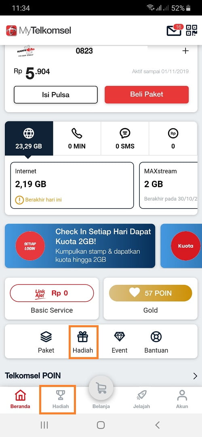Switch to the 0 MIN voice tab
The image size is (202, 437).
(77, 138)
